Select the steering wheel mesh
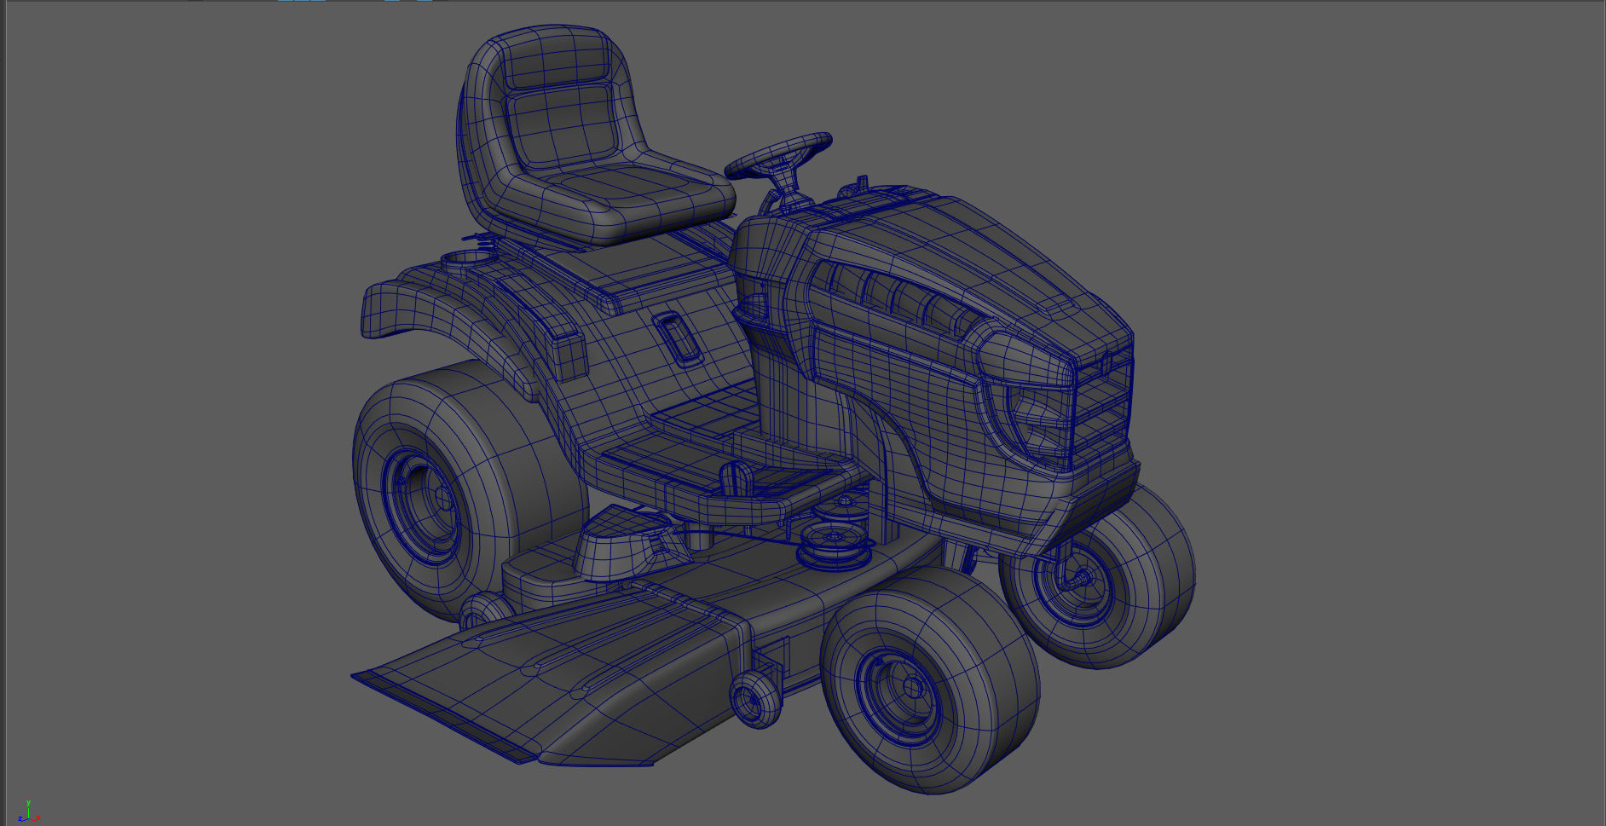1606x826 pixels. pos(777,154)
